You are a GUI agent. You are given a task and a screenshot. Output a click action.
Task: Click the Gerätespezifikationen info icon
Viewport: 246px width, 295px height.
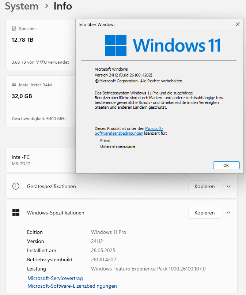click(16, 186)
